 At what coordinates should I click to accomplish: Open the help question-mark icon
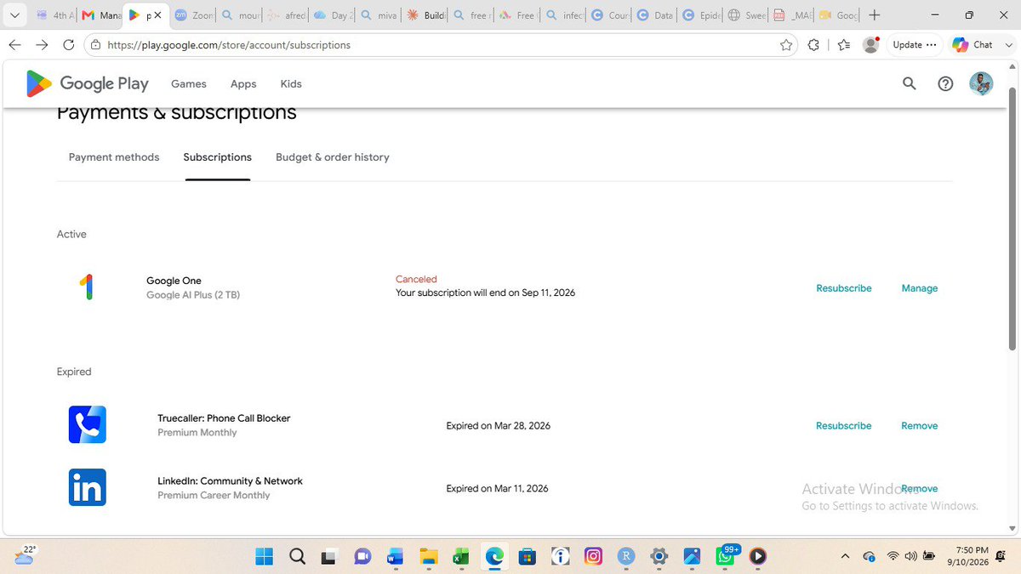tap(945, 83)
